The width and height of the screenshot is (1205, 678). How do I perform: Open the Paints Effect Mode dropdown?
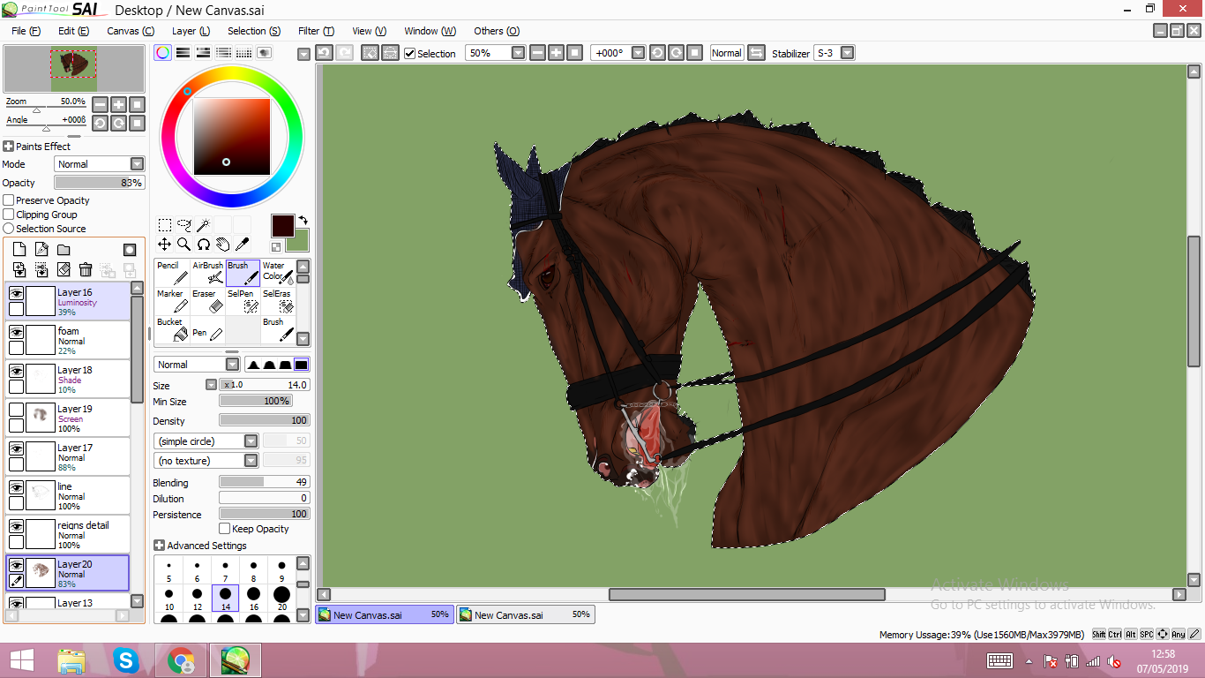[x=137, y=164]
